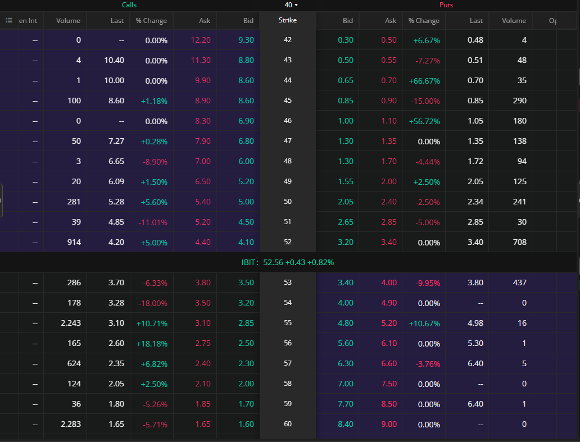Select strike 55 in the Strike column
580x442 pixels.
pos(288,323)
